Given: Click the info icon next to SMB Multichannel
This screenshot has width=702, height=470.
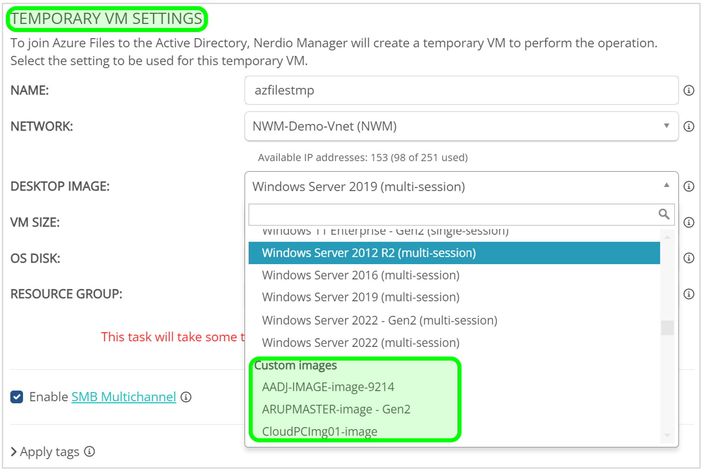Looking at the screenshot, I should tap(186, 397).
